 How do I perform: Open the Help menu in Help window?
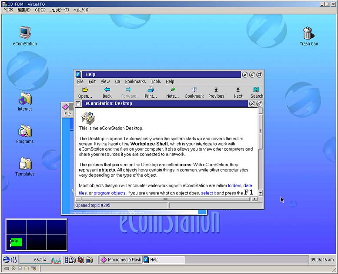point(170,82)
